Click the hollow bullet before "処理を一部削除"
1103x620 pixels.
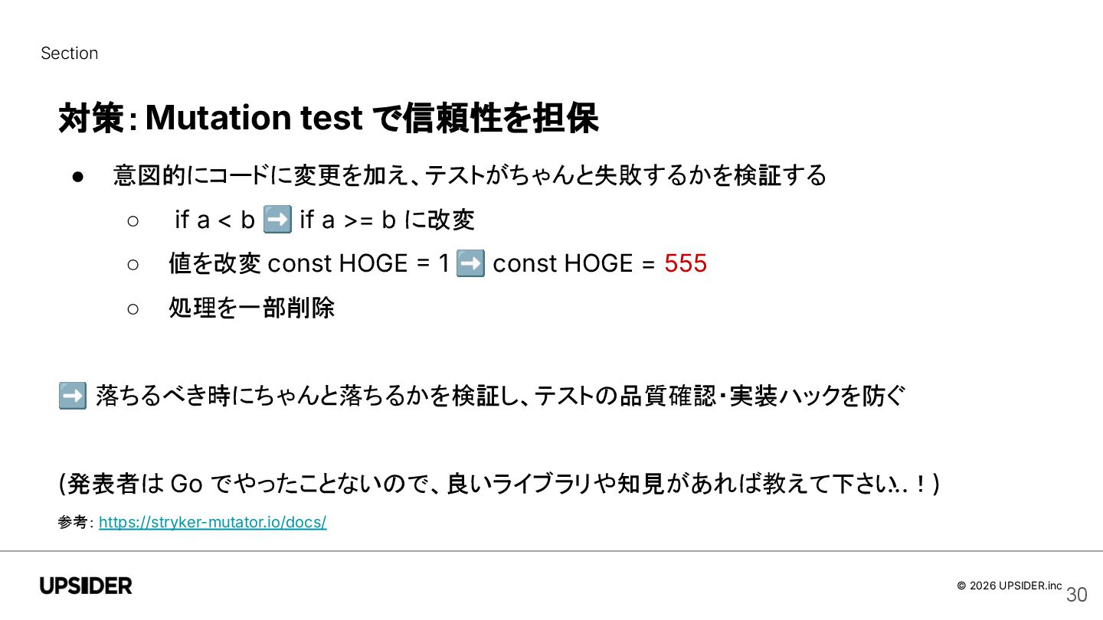pos(133,308)
